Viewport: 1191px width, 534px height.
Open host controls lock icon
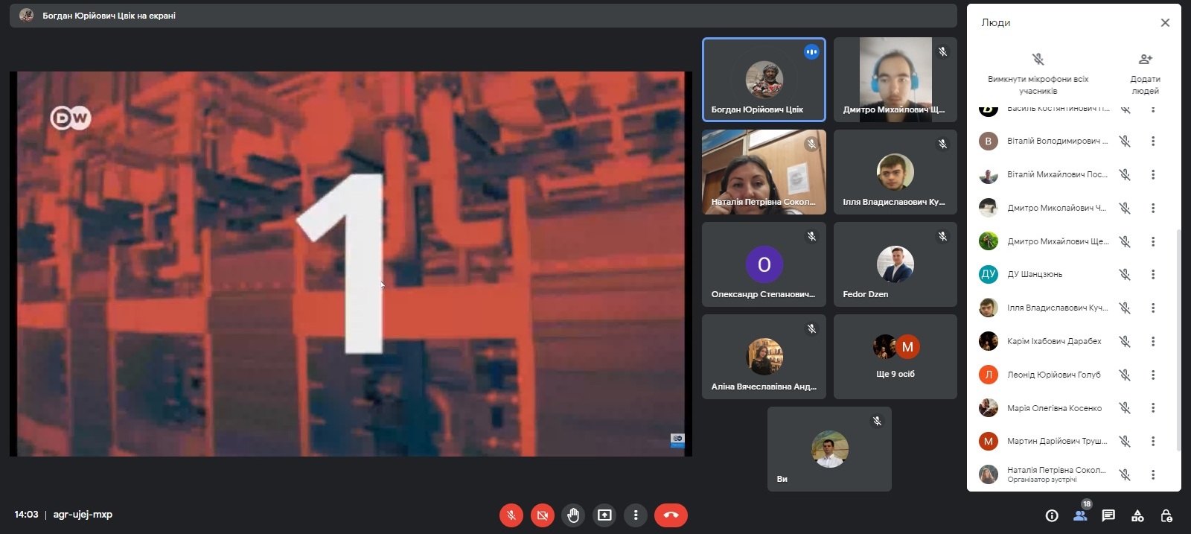pyautogui.click(x=1166, y=515)
